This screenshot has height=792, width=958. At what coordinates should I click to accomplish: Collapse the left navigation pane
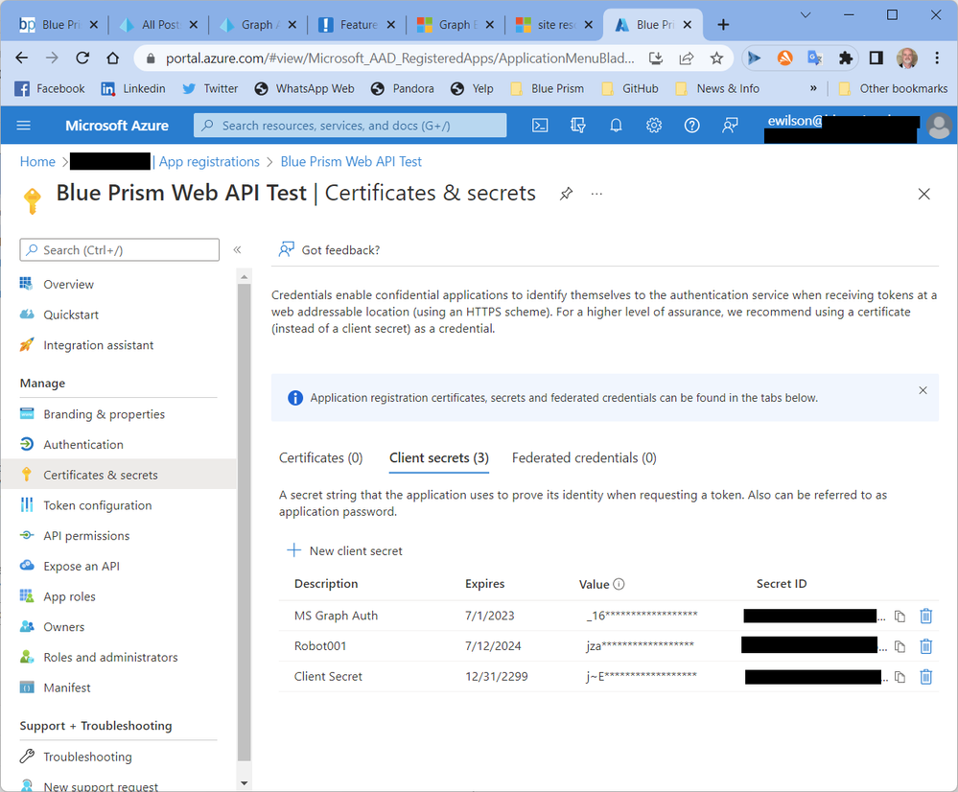237,250
